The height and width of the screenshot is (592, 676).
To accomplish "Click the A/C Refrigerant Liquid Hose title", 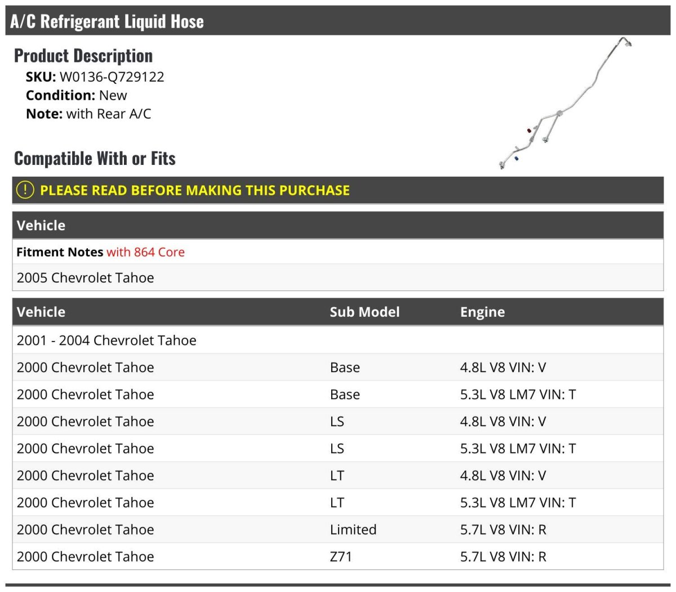I will tap(107, 21).
